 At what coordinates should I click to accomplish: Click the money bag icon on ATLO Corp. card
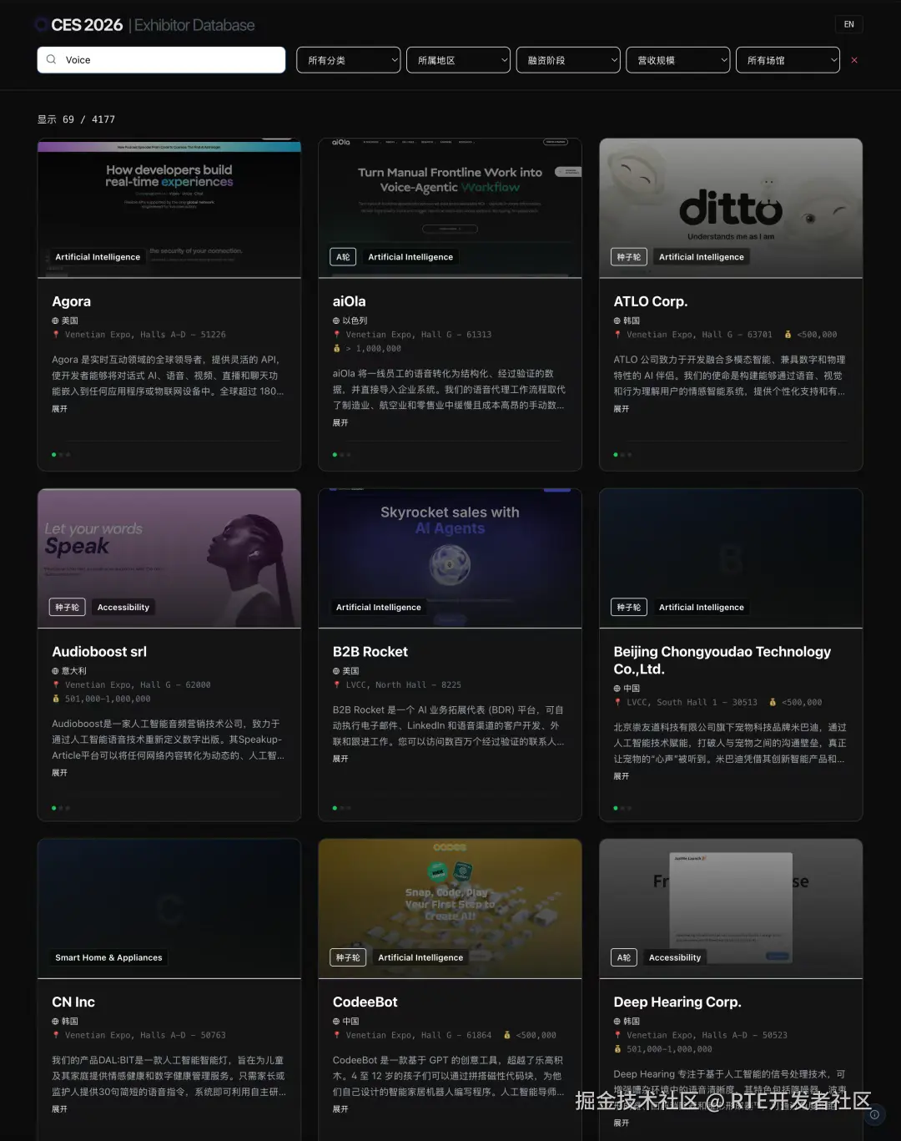pyautogui.click(x=788, y=335)
